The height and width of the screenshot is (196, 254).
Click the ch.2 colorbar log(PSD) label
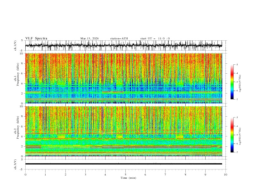coord(240,136)
